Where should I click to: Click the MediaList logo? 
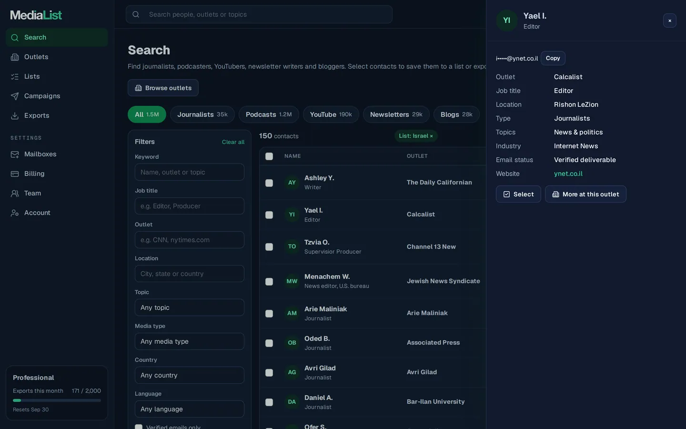tap(36, 15)
